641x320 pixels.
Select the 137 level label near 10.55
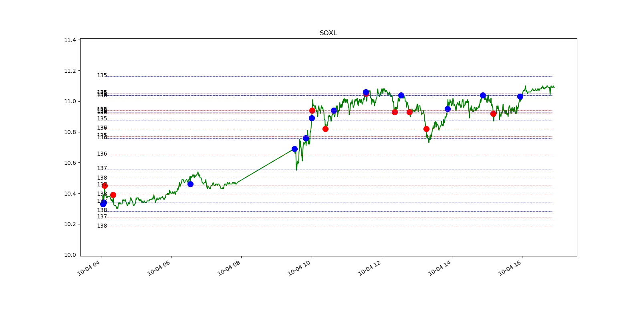(102, 168)
